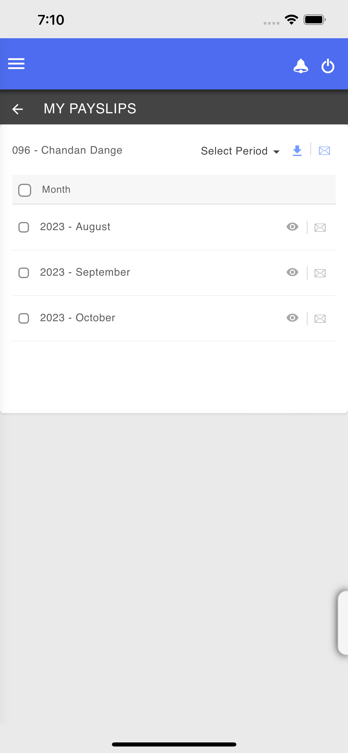View the August 2023 payslip

click(292, 227)
